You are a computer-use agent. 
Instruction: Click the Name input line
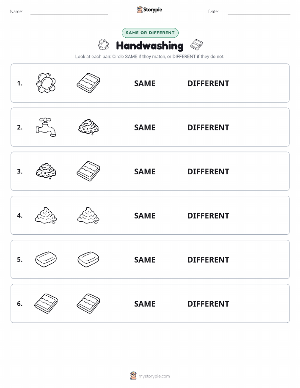click(x=69, y=12)
